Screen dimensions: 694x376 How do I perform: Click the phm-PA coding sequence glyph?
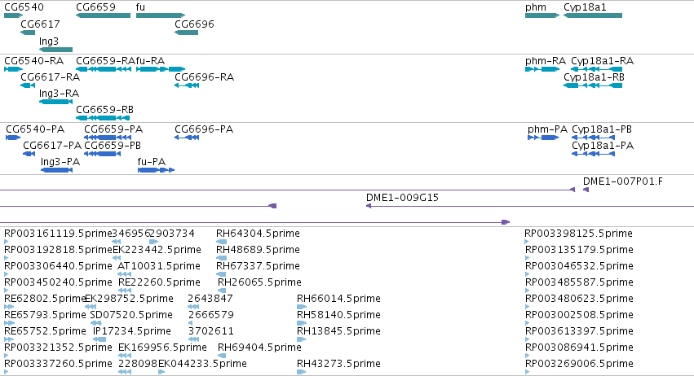543,138
